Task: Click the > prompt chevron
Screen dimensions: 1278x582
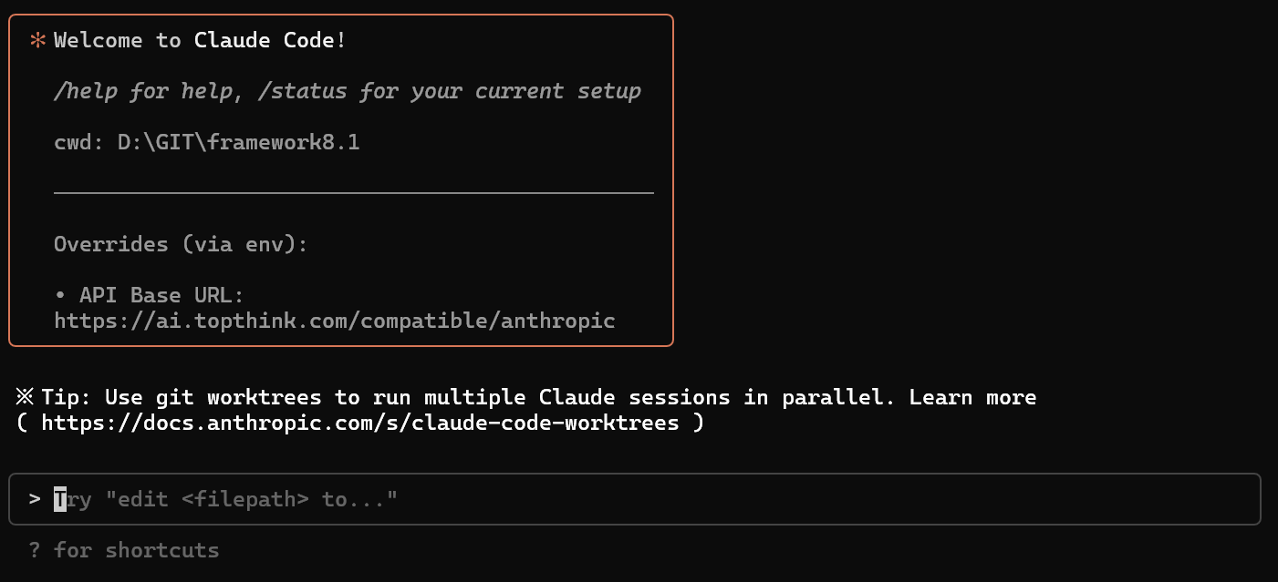Action: 35,499
